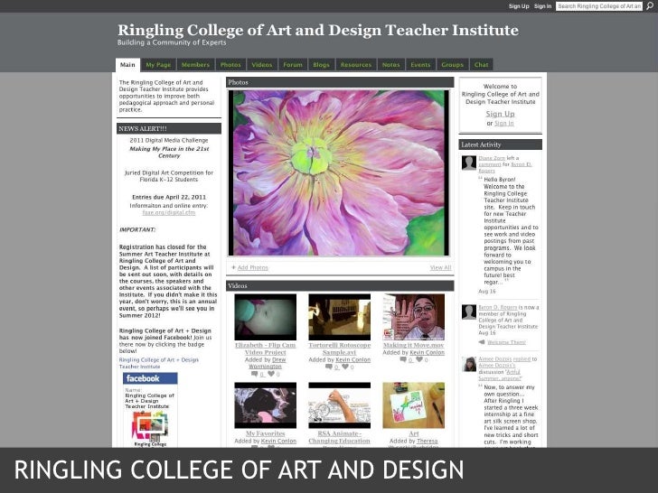Image resolution: width=658 pixels, height=493 pixels.
Task: Open RSA Animate video thumbnail
Action: [x=340, y=405]
